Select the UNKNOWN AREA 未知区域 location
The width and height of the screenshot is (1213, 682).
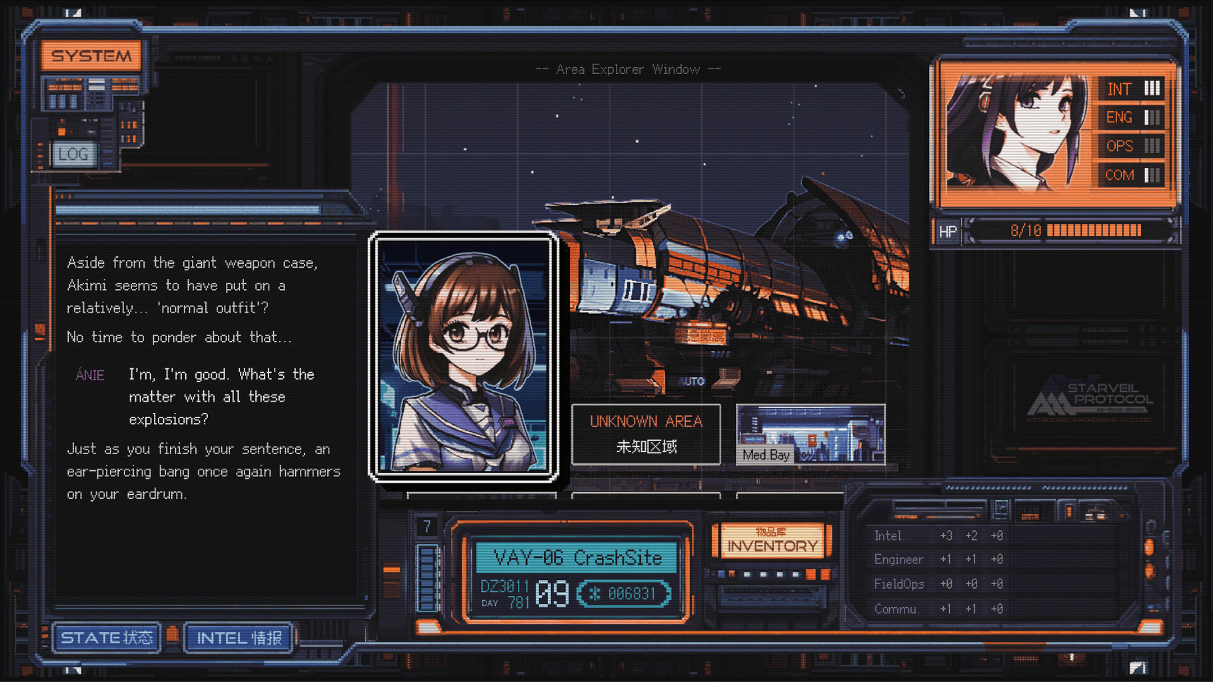click(x=646, y=434)
